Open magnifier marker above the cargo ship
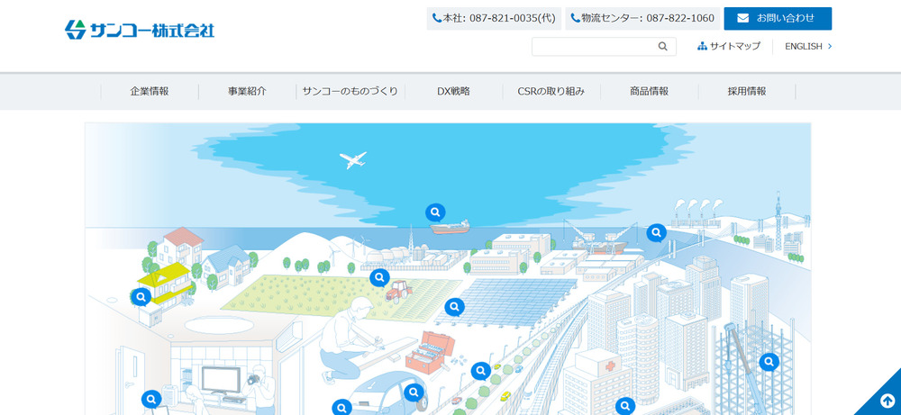 click(x=435, y=213)
